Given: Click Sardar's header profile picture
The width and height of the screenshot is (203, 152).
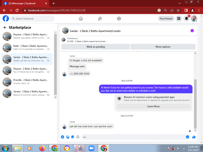Looking at the screenshot, I should point(65,31).
